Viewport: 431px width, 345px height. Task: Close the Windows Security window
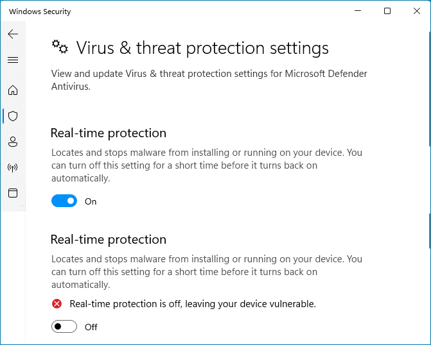click(416, 11)
